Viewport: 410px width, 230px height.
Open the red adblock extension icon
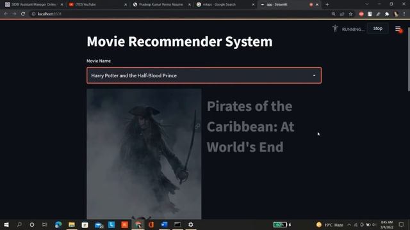point(361,14)
